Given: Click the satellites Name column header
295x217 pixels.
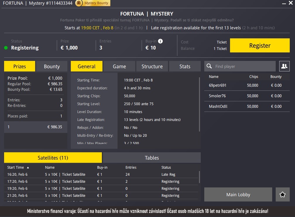Looking at the screenshot, I should [x=50, y=167].
